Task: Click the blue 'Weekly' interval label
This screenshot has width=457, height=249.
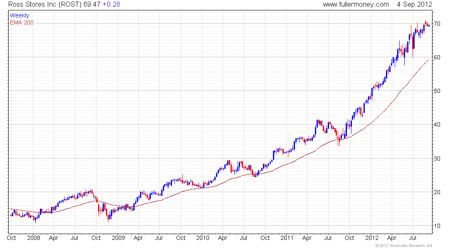Action: (x=20, y=15)
